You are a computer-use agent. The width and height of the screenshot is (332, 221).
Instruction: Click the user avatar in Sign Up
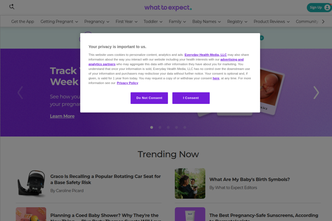tap(327, 8)
